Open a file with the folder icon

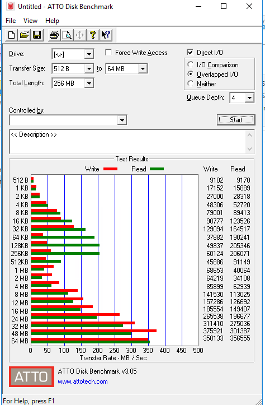[24, 35]
